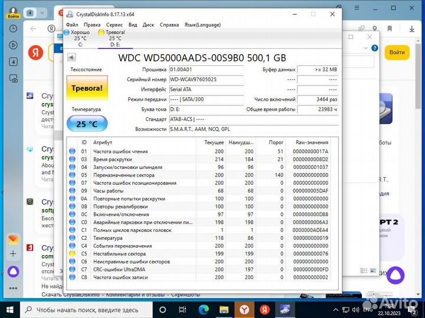Open the Файл menu in CrystalDiskInfo
This screenshot has width=425, height=318.
pyautogui.click(x=72, y=25)
